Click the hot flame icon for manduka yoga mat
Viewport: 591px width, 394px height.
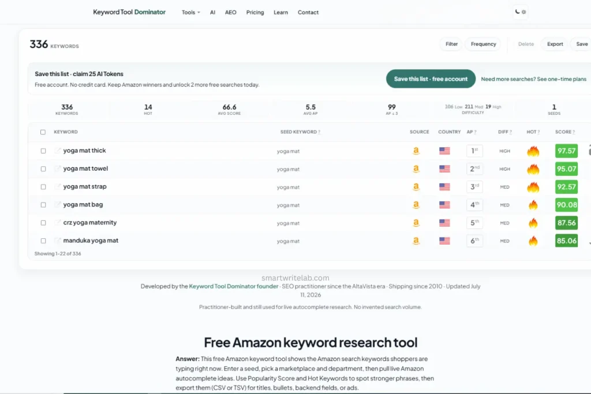point(533,241)
